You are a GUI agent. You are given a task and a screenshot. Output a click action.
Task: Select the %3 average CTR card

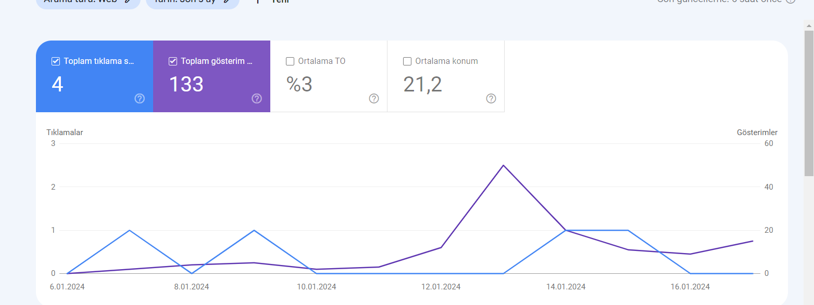coord(329,76)
